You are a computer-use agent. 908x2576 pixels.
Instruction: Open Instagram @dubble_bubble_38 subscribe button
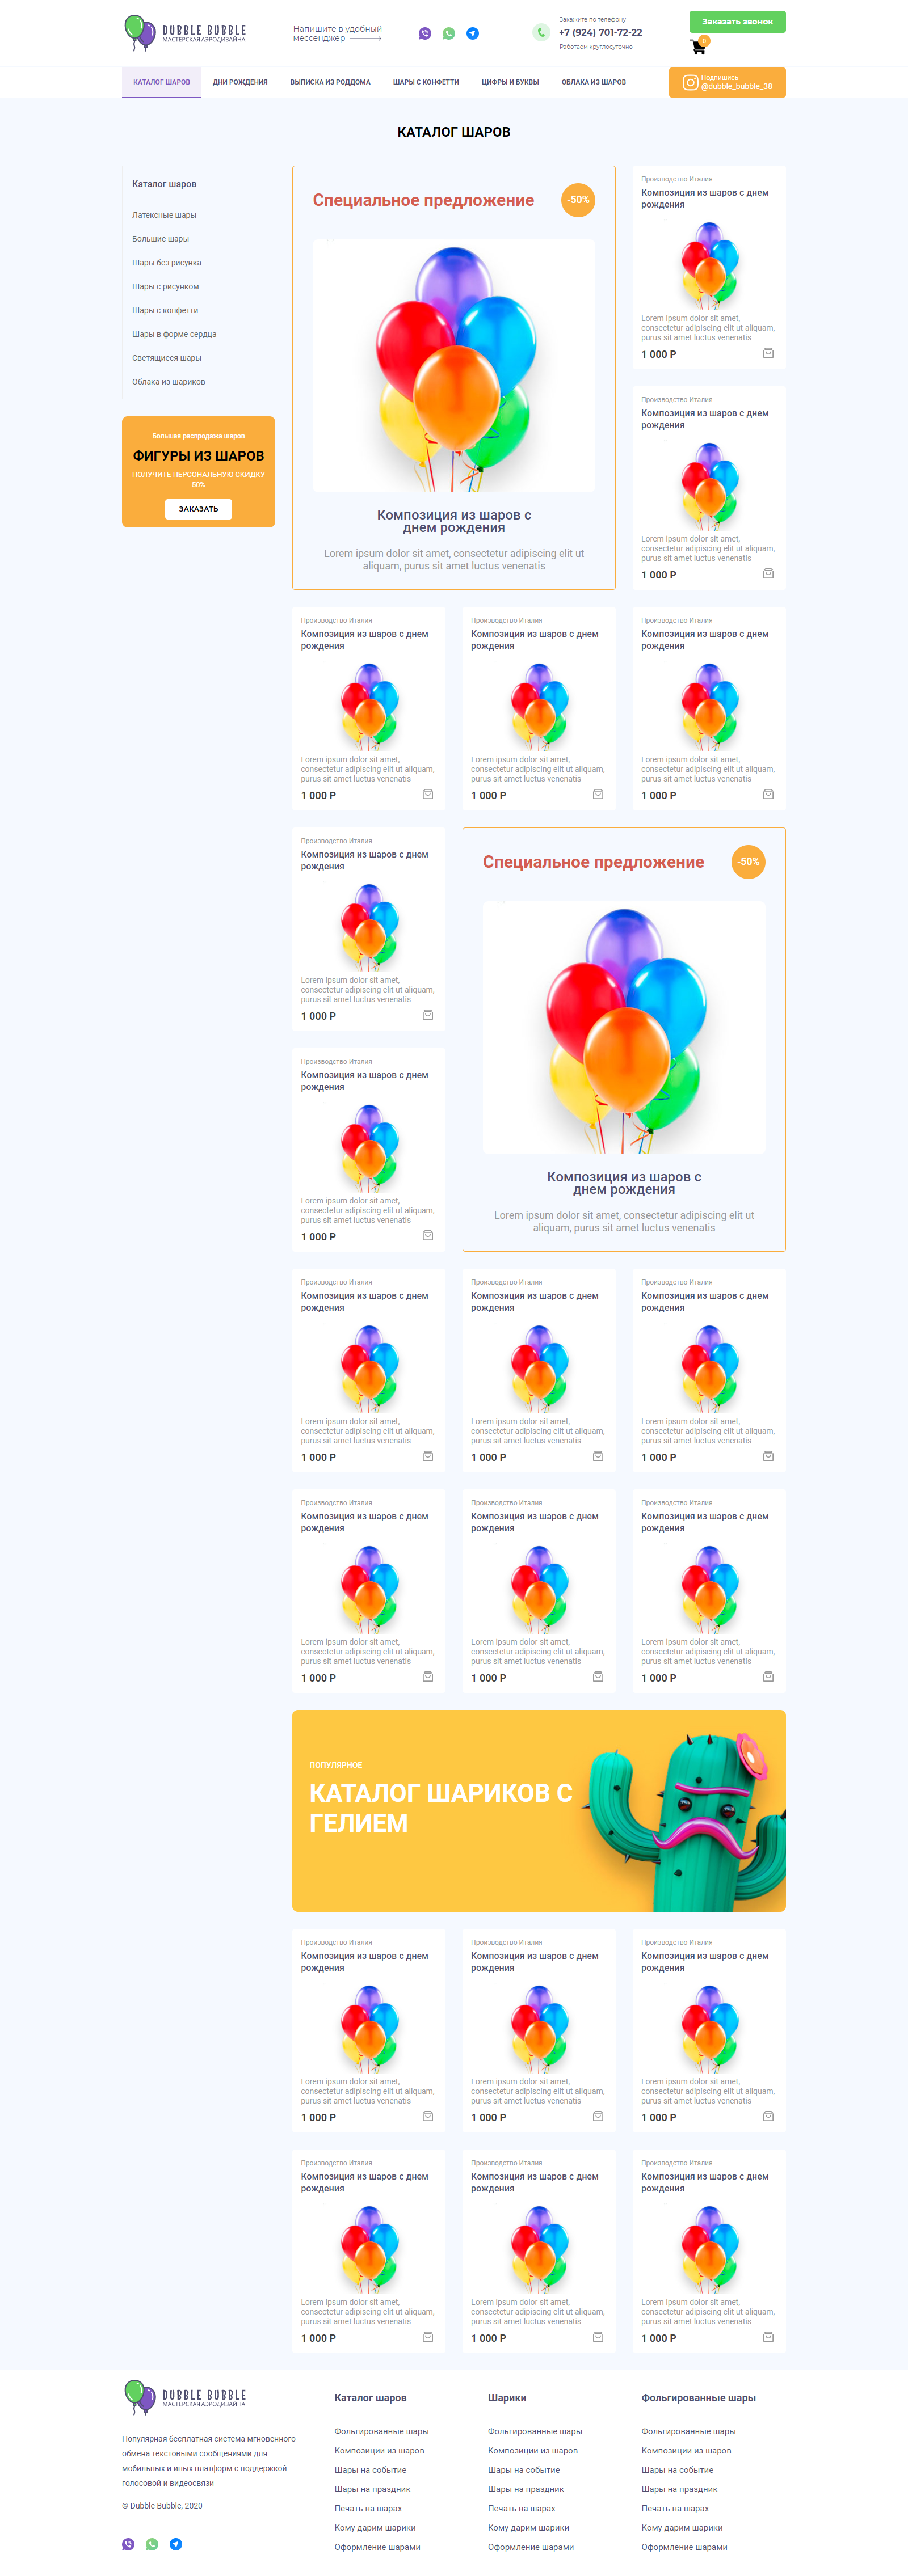(x=727, y=82)
